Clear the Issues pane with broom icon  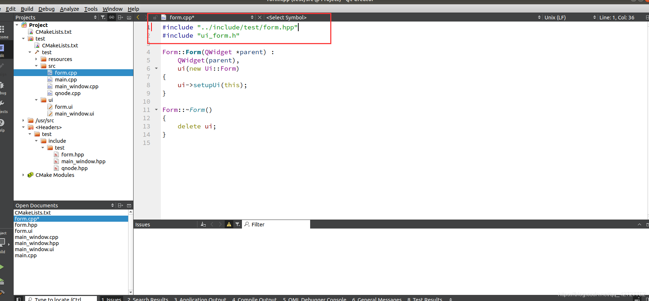pyautogui.click(x=203, y=224)
